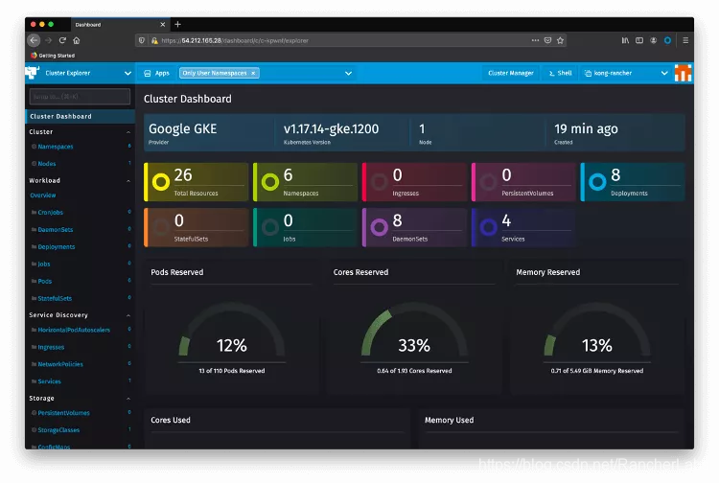Viewport: 719px width, 483px height.
Task: Close the Dashboard browser tab
Action: coord(162,24)
